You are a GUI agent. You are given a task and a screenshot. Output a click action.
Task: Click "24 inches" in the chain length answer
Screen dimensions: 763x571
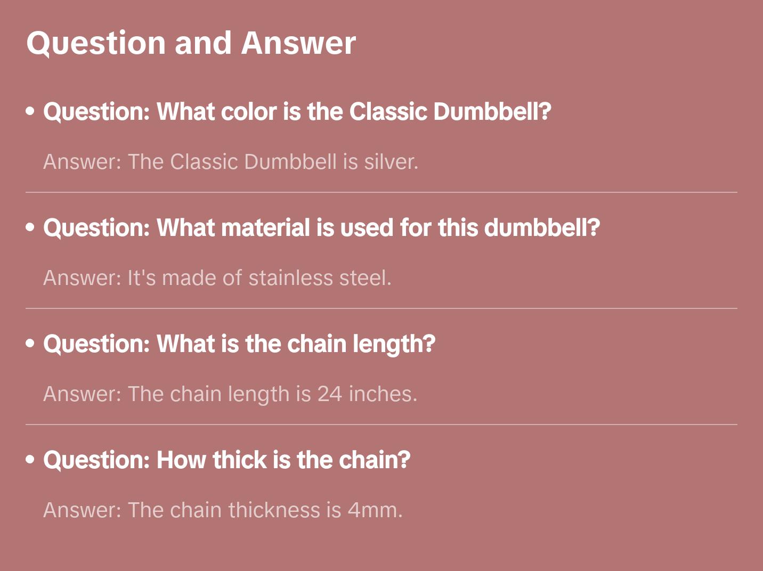pos(366,394)
